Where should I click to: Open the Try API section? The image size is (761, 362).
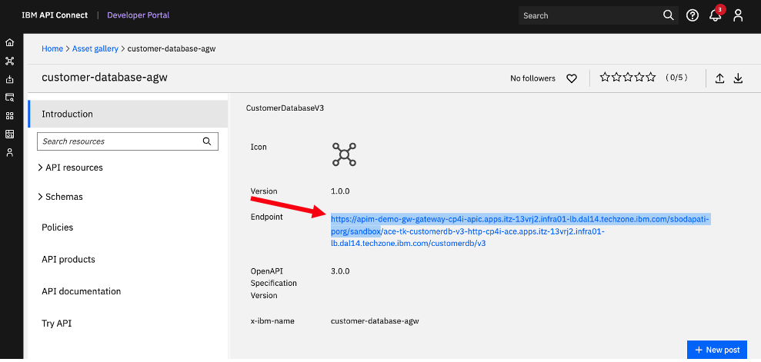pos(57,324)
